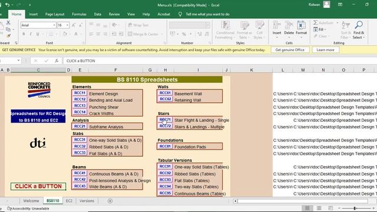The height and width of the screenshot is (212, 377).
Task: Click AutoSum sigma icon
Action: tap(316, 23)
